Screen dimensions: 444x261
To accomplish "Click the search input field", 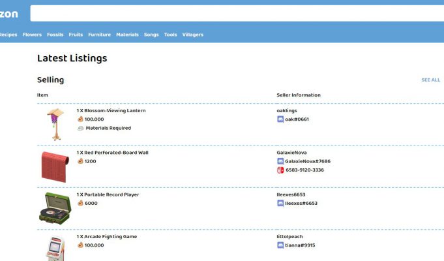I will tap(235, 14).
